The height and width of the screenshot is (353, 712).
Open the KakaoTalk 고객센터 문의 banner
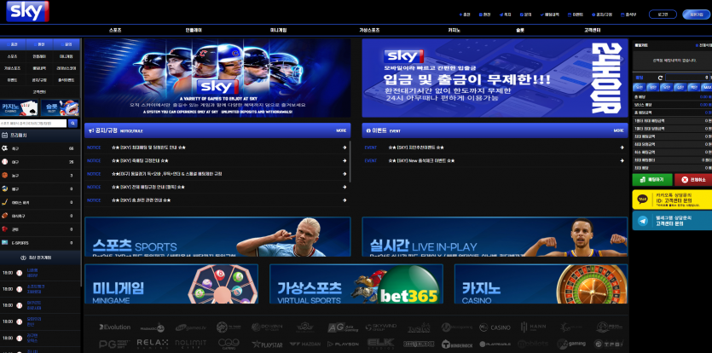672,200
